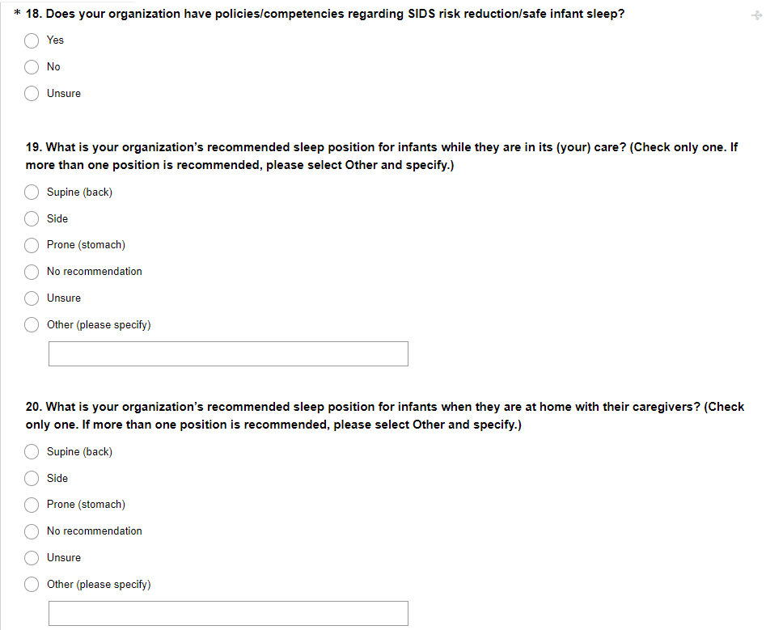This screenshot has width=766, height=630.
Task: Choose Other (please specify) for question 20
Action: [x=32, y=585]
